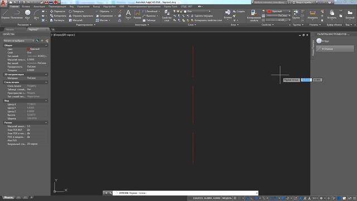The width and height of the screenshot is (357, 201).
Task: Click the Сопряжение (Fillet) command
Action: coord(104,16)
